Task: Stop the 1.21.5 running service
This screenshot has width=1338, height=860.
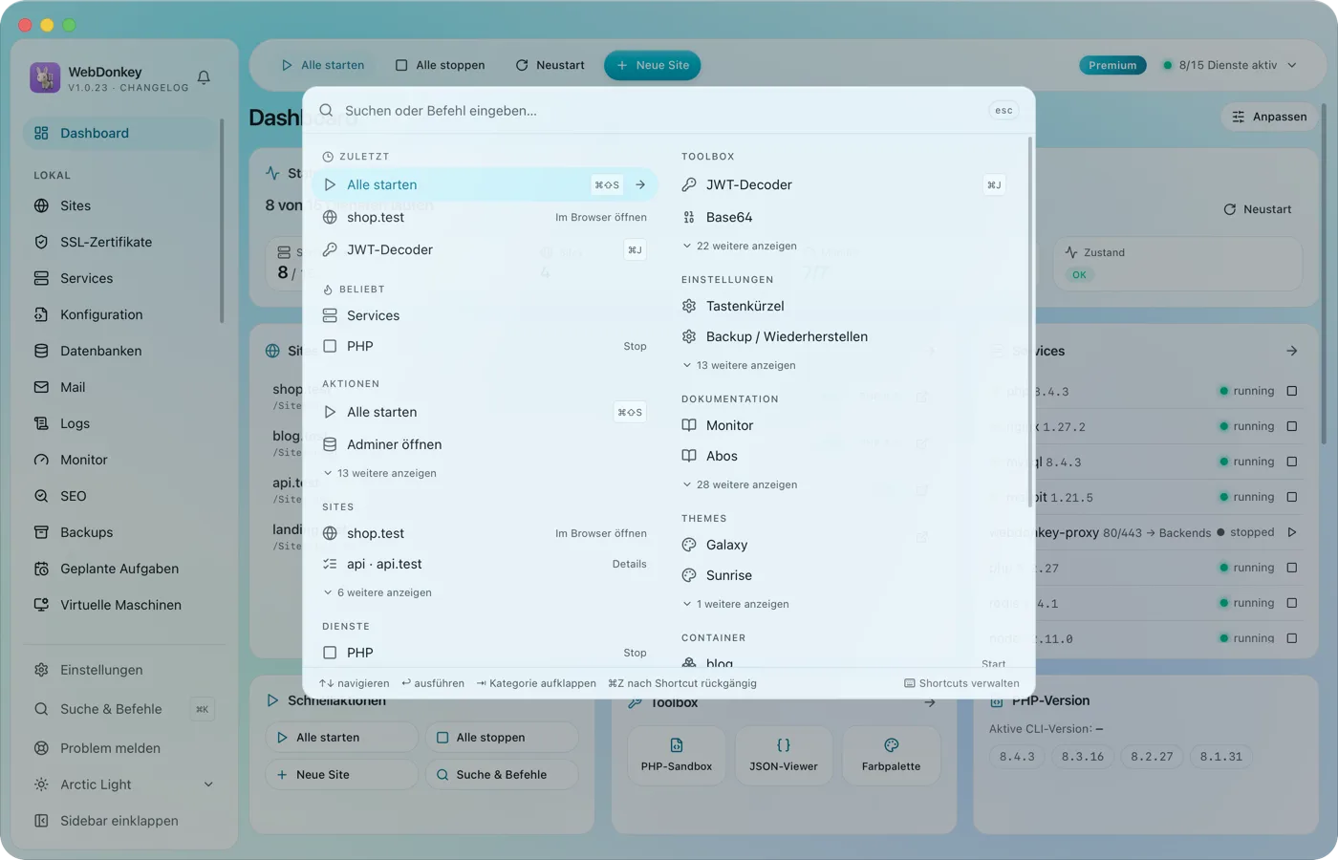Action: (1292, 497)
